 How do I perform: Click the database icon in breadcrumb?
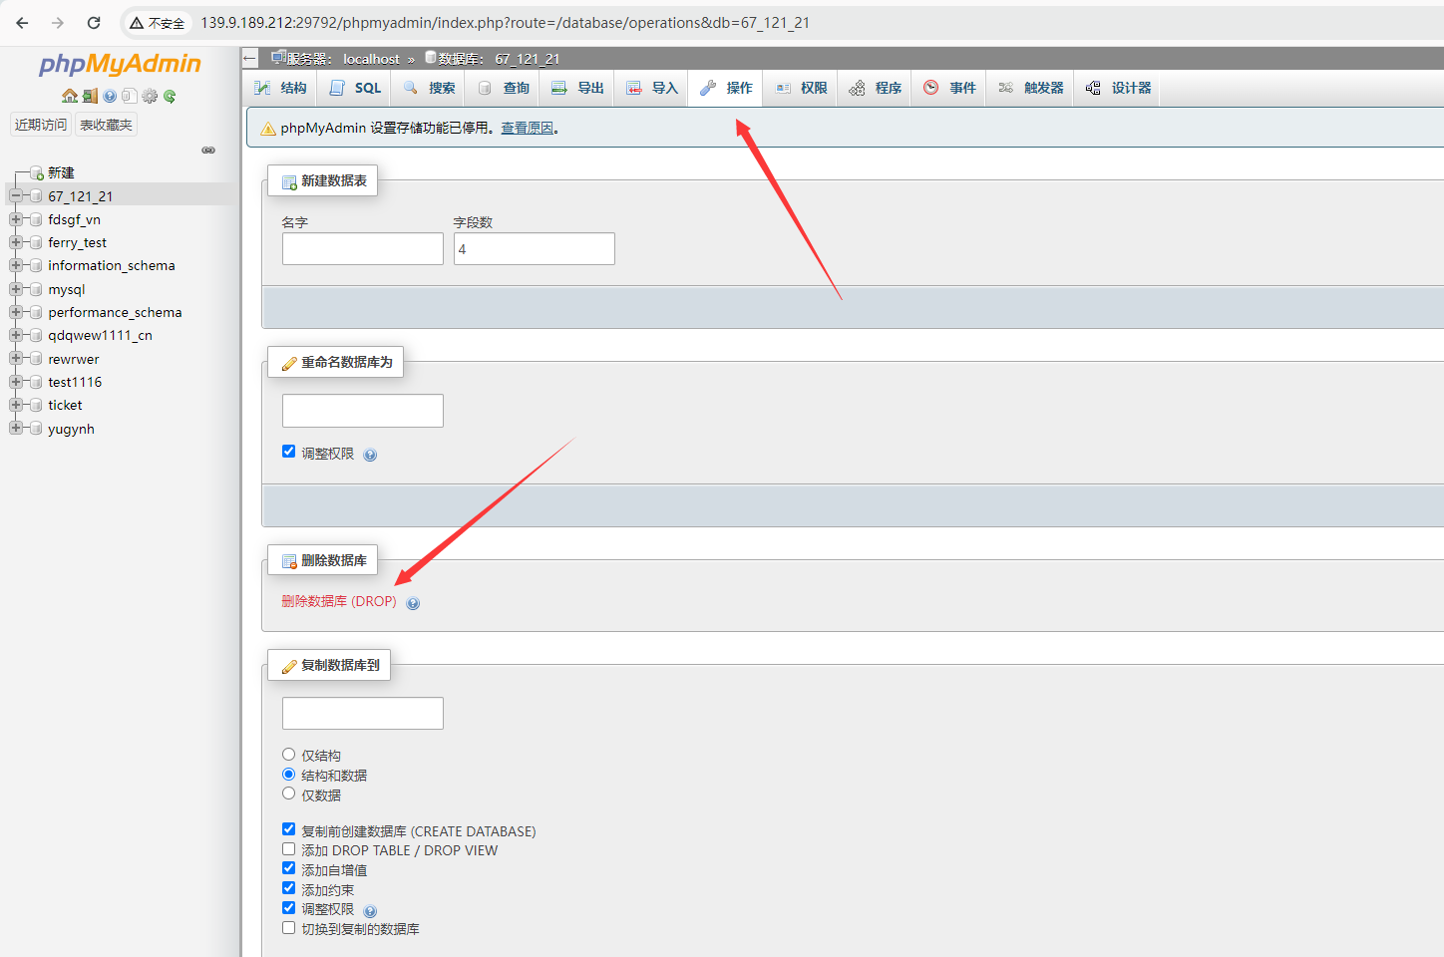click(x=431, y=58)
